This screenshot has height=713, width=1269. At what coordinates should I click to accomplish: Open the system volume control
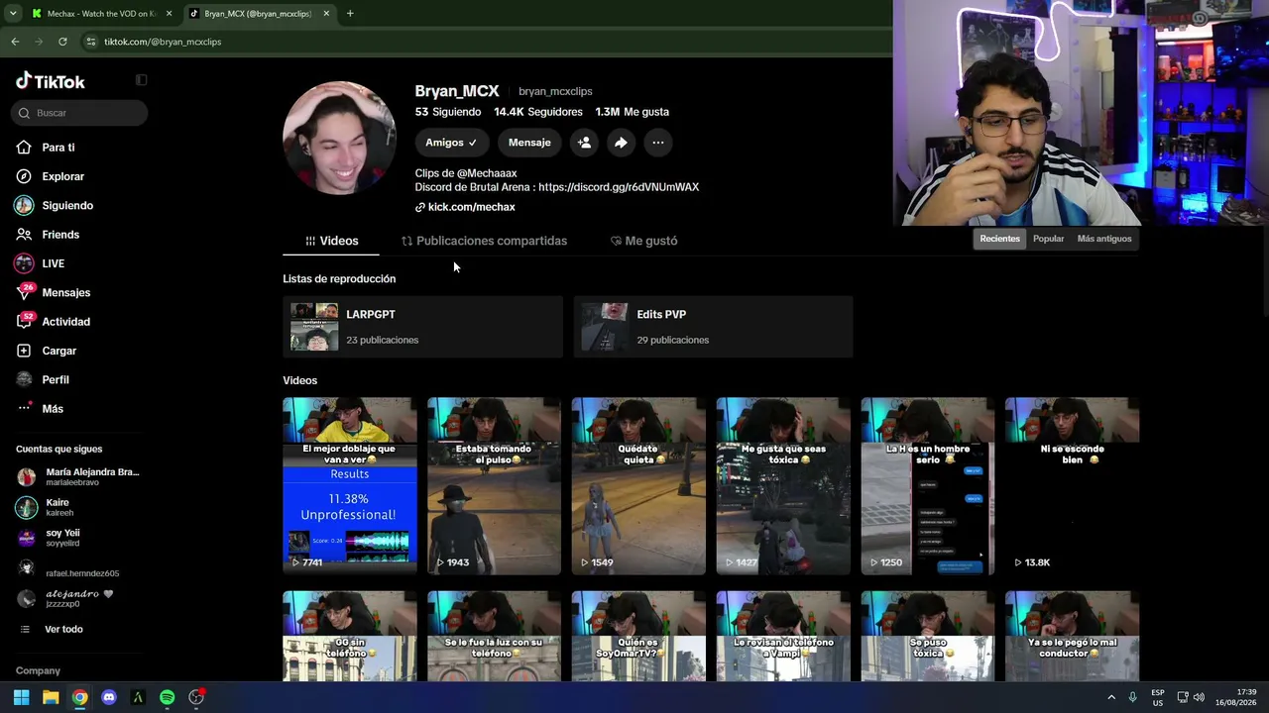[1199, 697]
